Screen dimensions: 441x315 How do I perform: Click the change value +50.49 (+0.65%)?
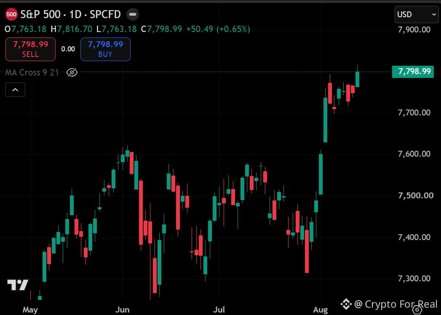[218, 29]
